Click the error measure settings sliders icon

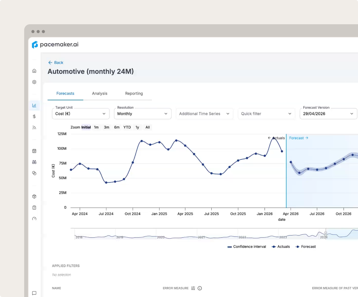tap(193, 288)
